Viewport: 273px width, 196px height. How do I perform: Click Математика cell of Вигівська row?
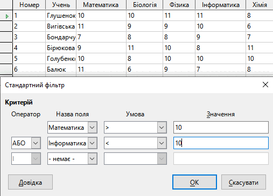(x=101, y=26)
